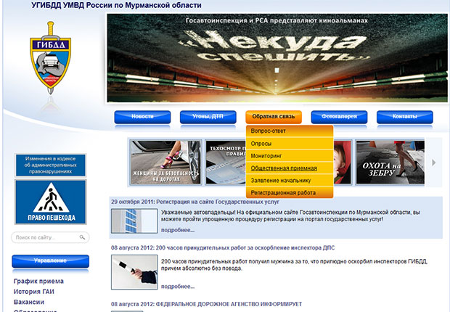Choose Общественная приемная menu entry

click(290, 168)
